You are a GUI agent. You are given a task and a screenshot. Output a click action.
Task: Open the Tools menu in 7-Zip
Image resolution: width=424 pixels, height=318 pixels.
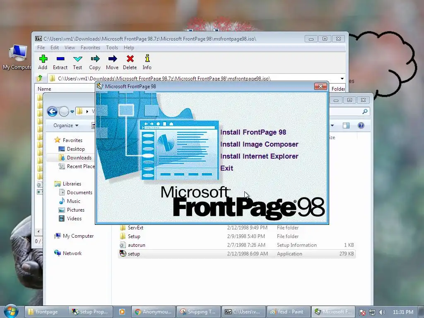112,48
